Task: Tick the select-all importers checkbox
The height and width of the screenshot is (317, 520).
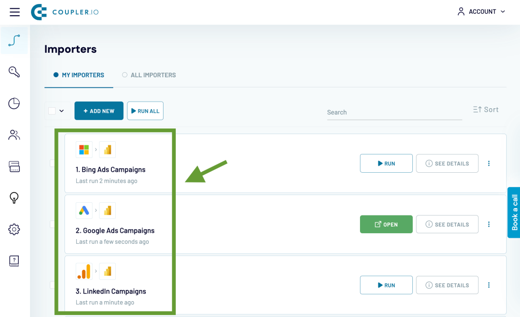Action: coord(52,111)
